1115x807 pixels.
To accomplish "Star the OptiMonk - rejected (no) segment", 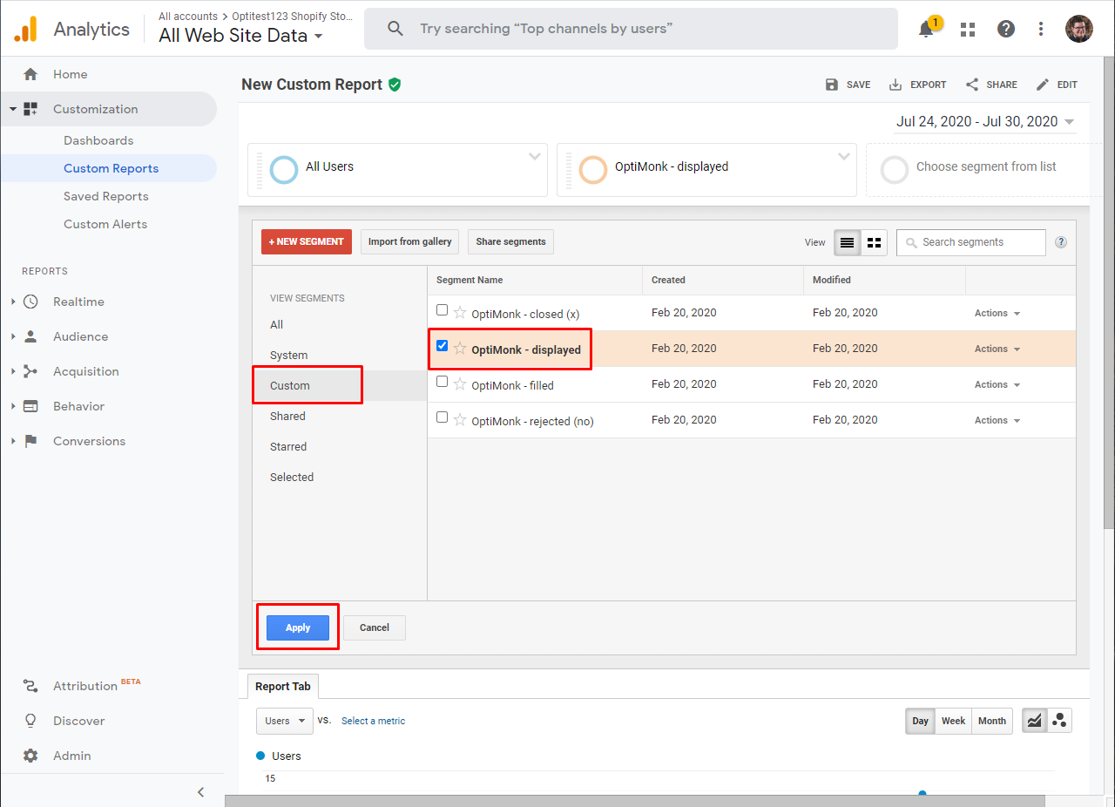I will (460, 420).
